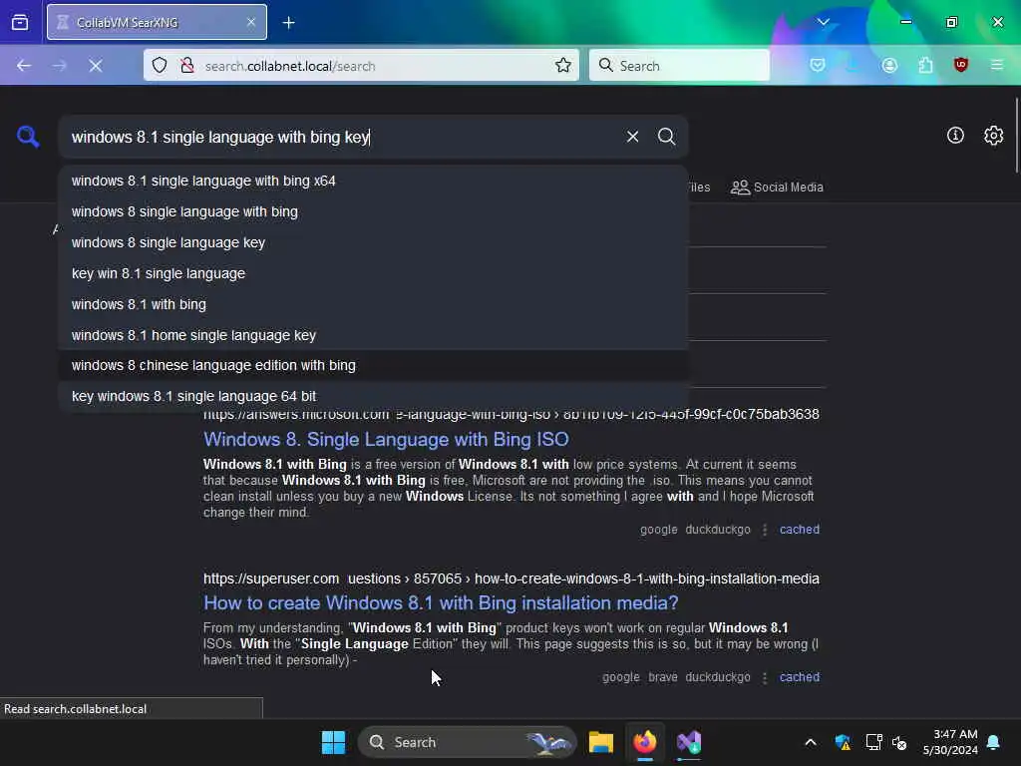Open a new tab with plus button
This screenshot has height=766, width=1021.
pyautogui.click(x=288, y=23)
